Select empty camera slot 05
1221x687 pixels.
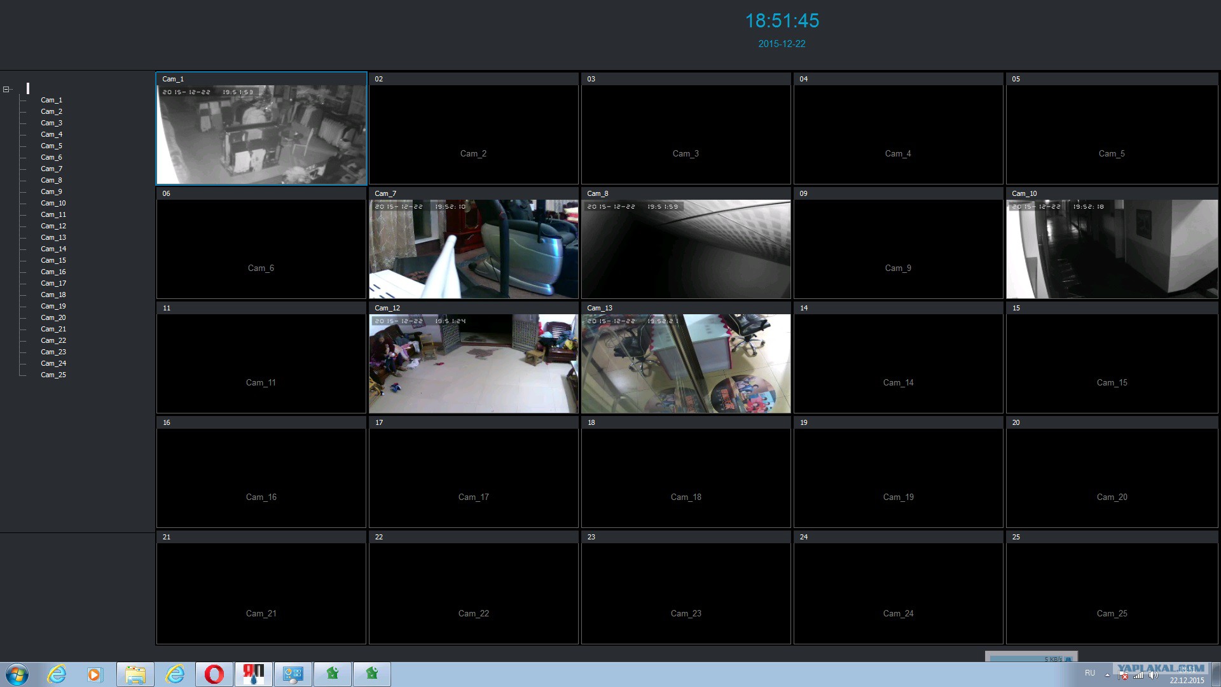[x=1112, y=134]
